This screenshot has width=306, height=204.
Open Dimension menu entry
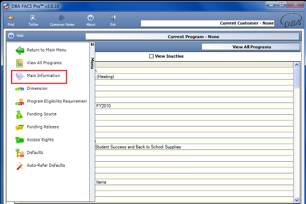(37, 88)
